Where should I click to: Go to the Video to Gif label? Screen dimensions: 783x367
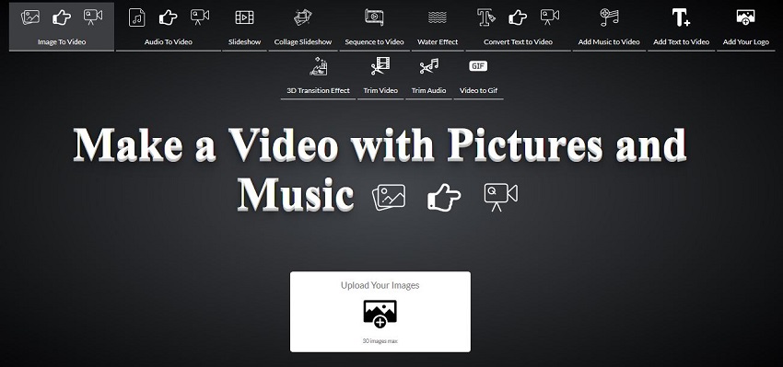pyautogui.click(x=478, y=90)
